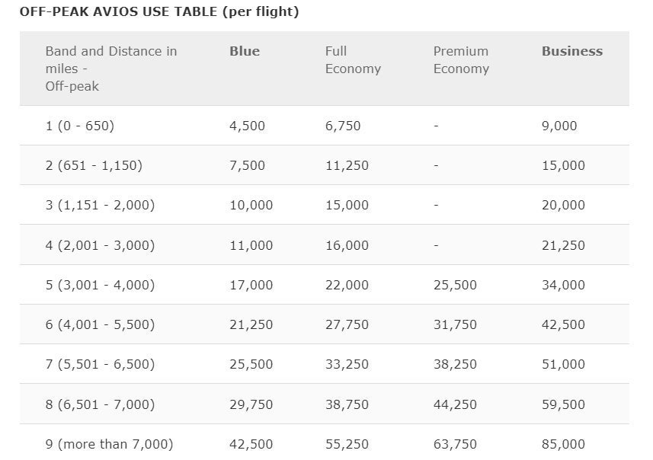Screen dimensions: 653x460
Task: Select the Premium Economy column header
Action: click(461, 59)
